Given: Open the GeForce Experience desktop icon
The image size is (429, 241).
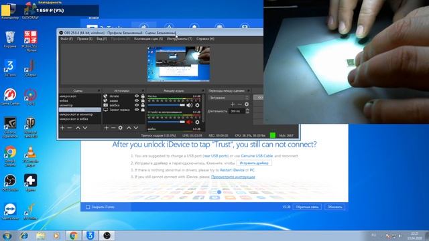Looking at the screenshot, I should coord(10,127).
